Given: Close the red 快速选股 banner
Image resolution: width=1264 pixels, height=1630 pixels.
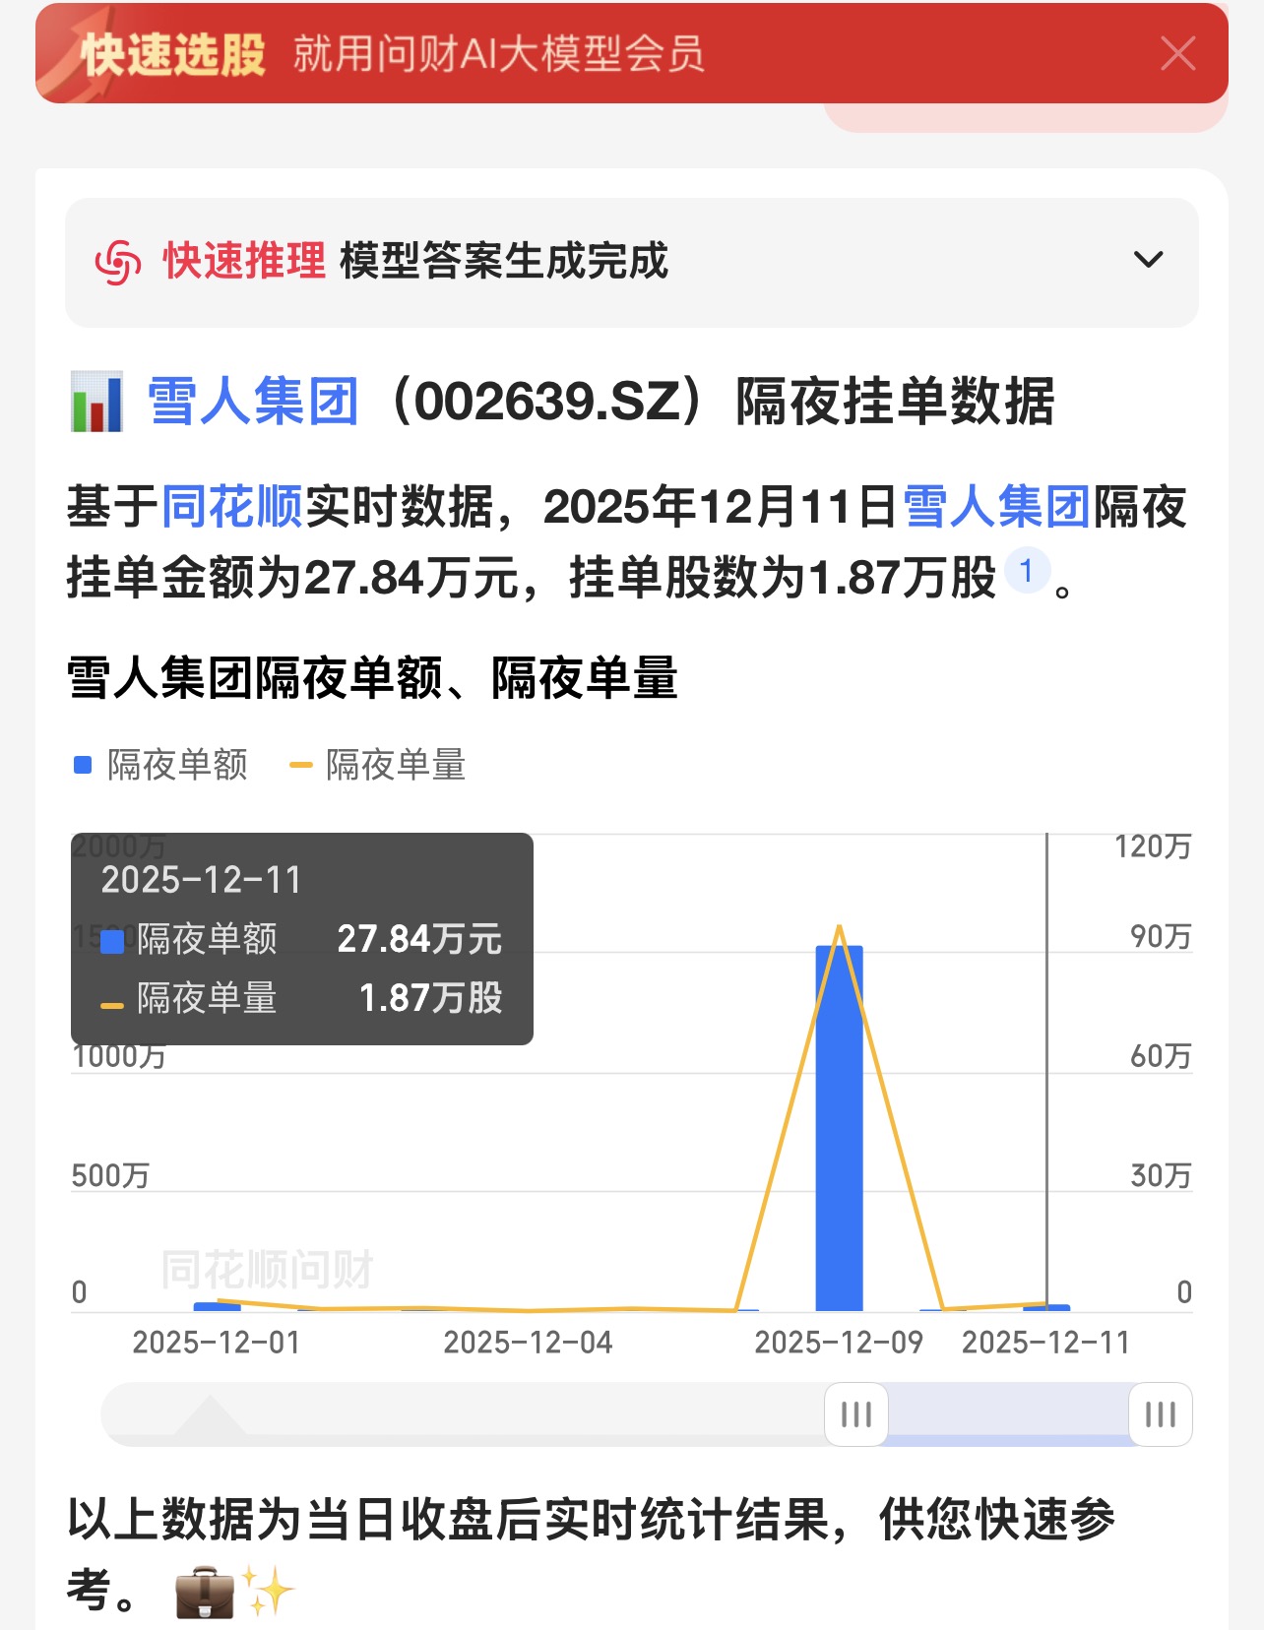Looking at the screenshot, I should click(x=1177, y=53).
